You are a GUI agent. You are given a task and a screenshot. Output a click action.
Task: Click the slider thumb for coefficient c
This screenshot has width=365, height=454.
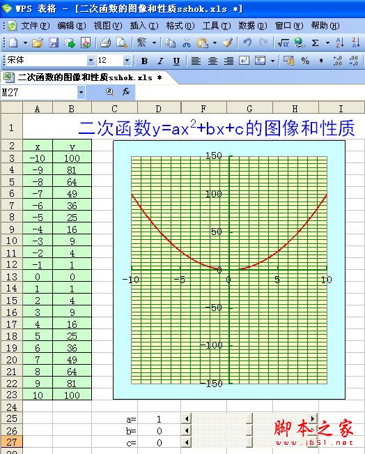[250, 442]
